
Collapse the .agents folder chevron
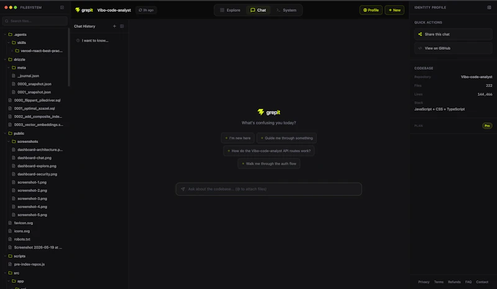(5, 34)
